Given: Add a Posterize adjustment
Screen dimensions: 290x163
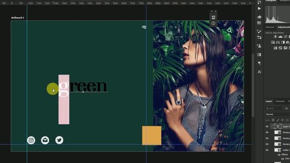Looking at the screenshot, I should click(280, 48).
